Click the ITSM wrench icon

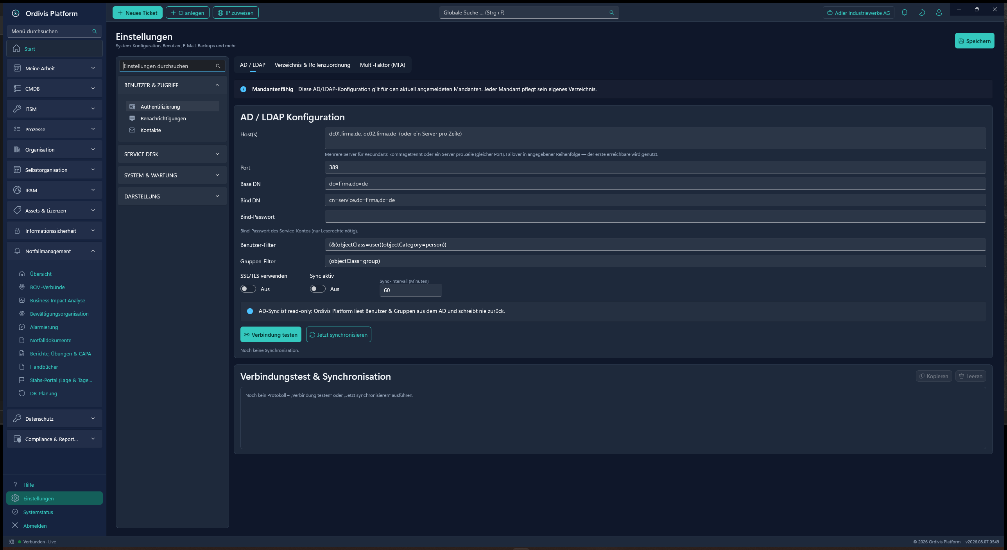click(17, 109)
